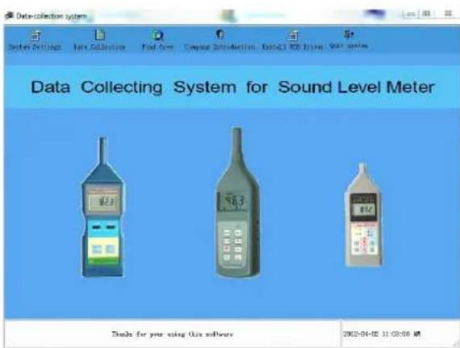The image size is (460, 348).
Task: Click the Company Introduction text label
Action: (220, 47)
